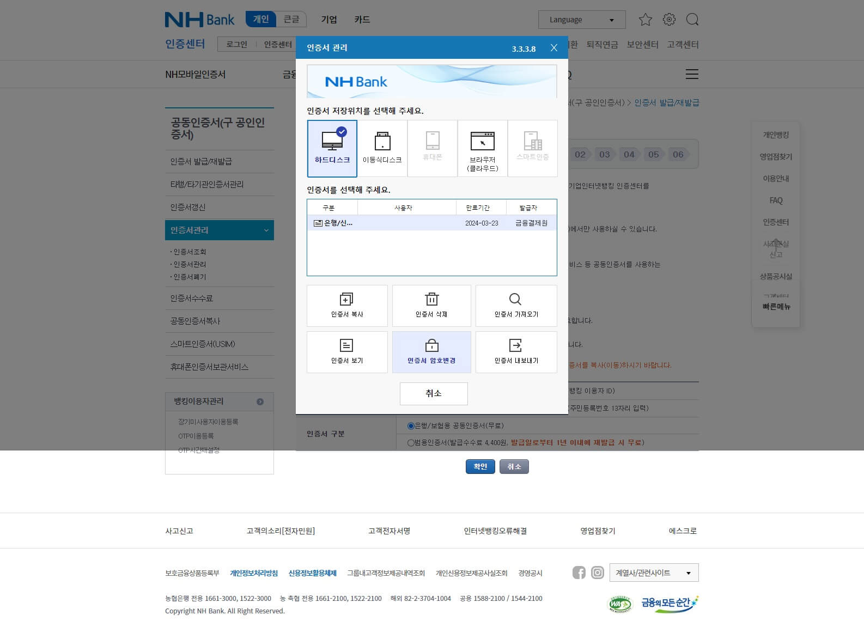
Task: Click the search magnifier icon in header
Action: (x=692, y=20)
